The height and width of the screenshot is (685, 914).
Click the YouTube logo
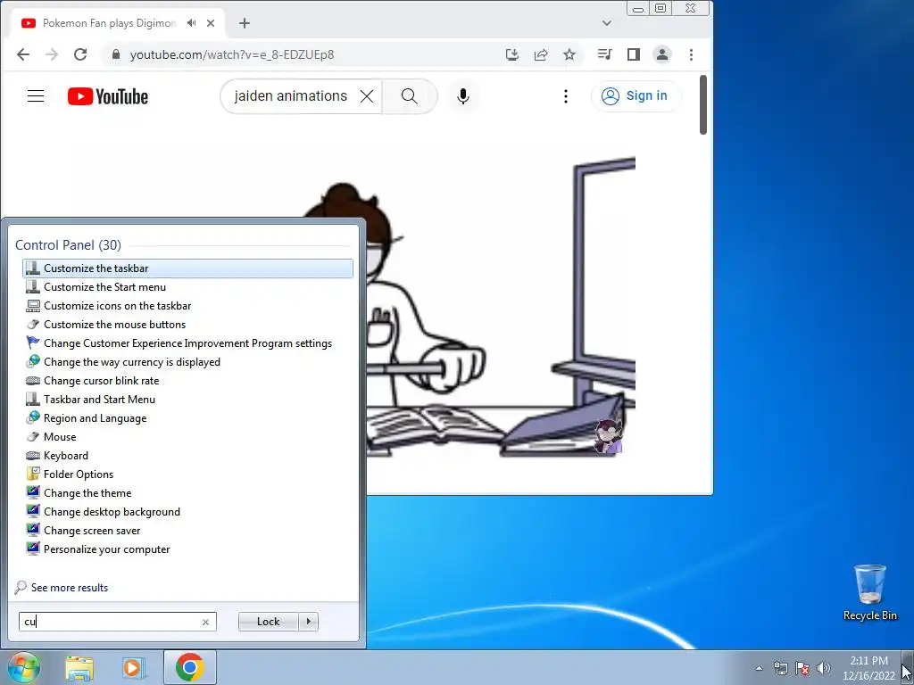click(108, 96)
